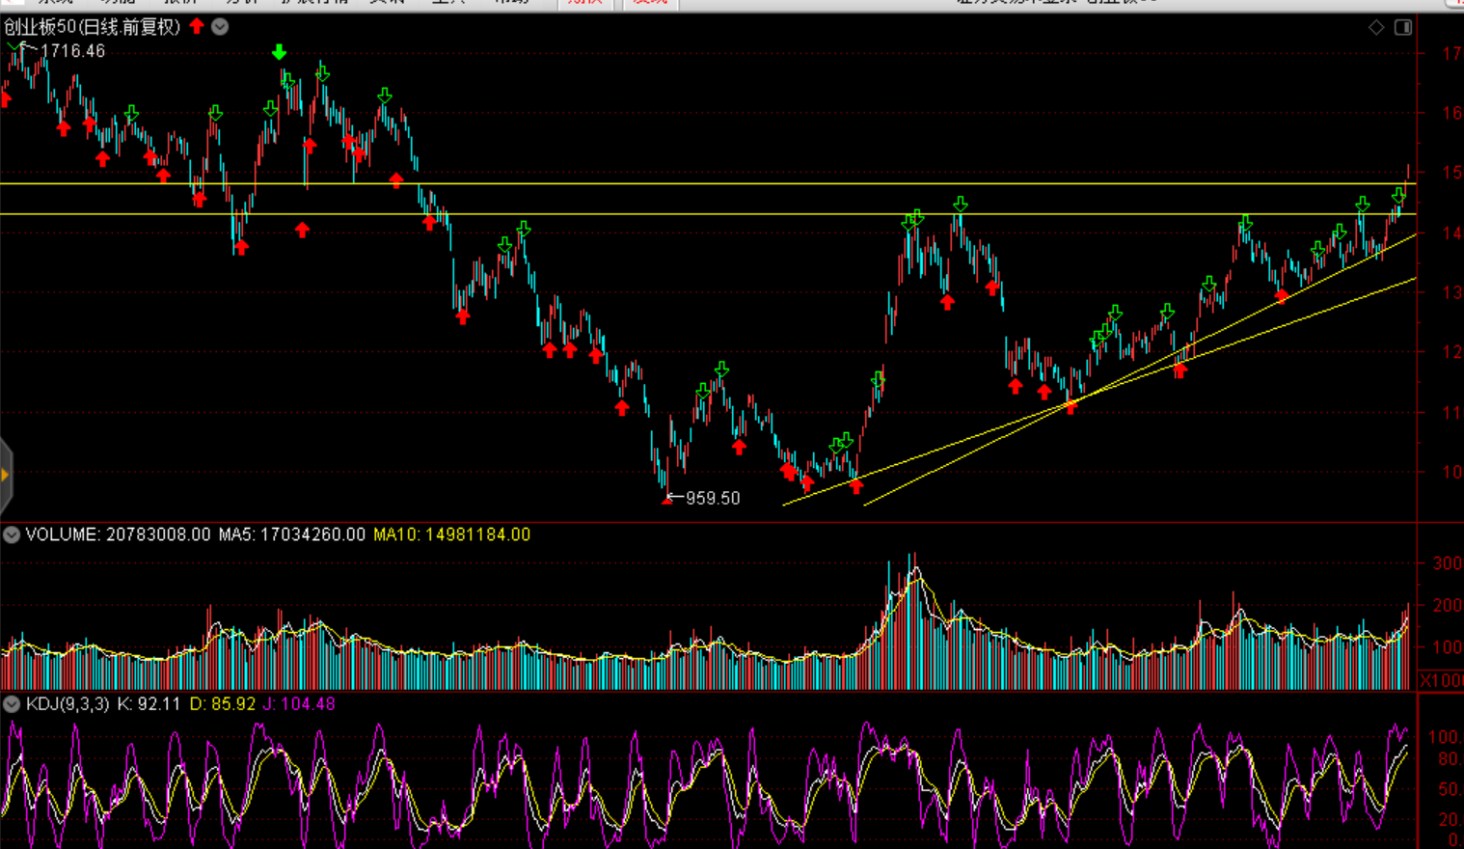Click the red triangle under the 959.50 low
The width and height of the screenshot is (1464, 849).
tap(666, 501)
